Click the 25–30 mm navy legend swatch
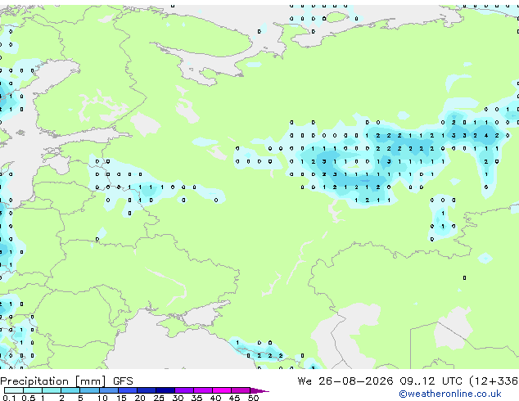 point(165,390)
